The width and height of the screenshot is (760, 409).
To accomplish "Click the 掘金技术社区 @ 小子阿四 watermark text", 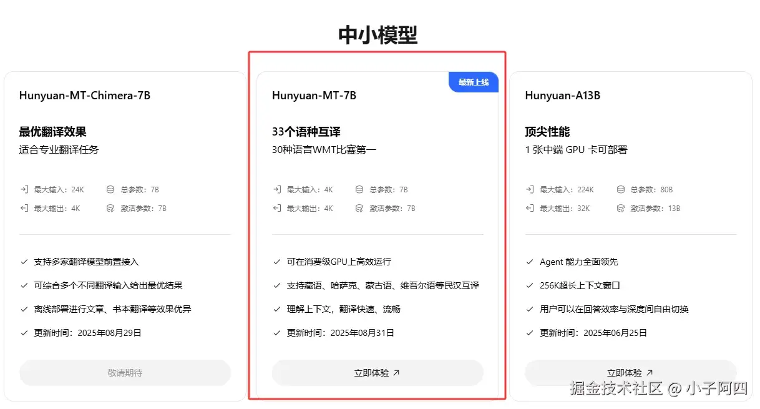I will (658, 388).
